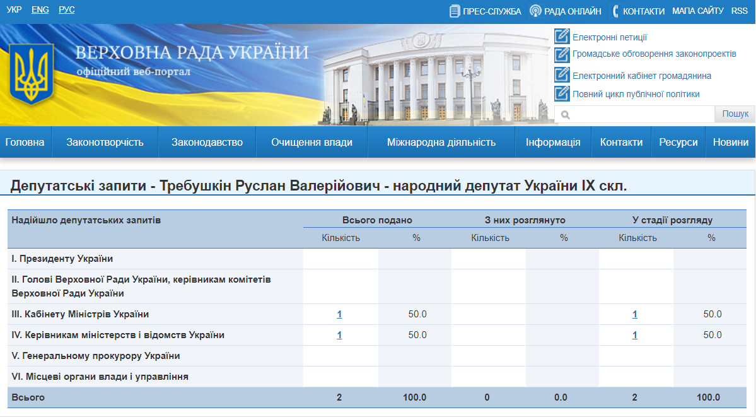Switch language to УКР

14,9
